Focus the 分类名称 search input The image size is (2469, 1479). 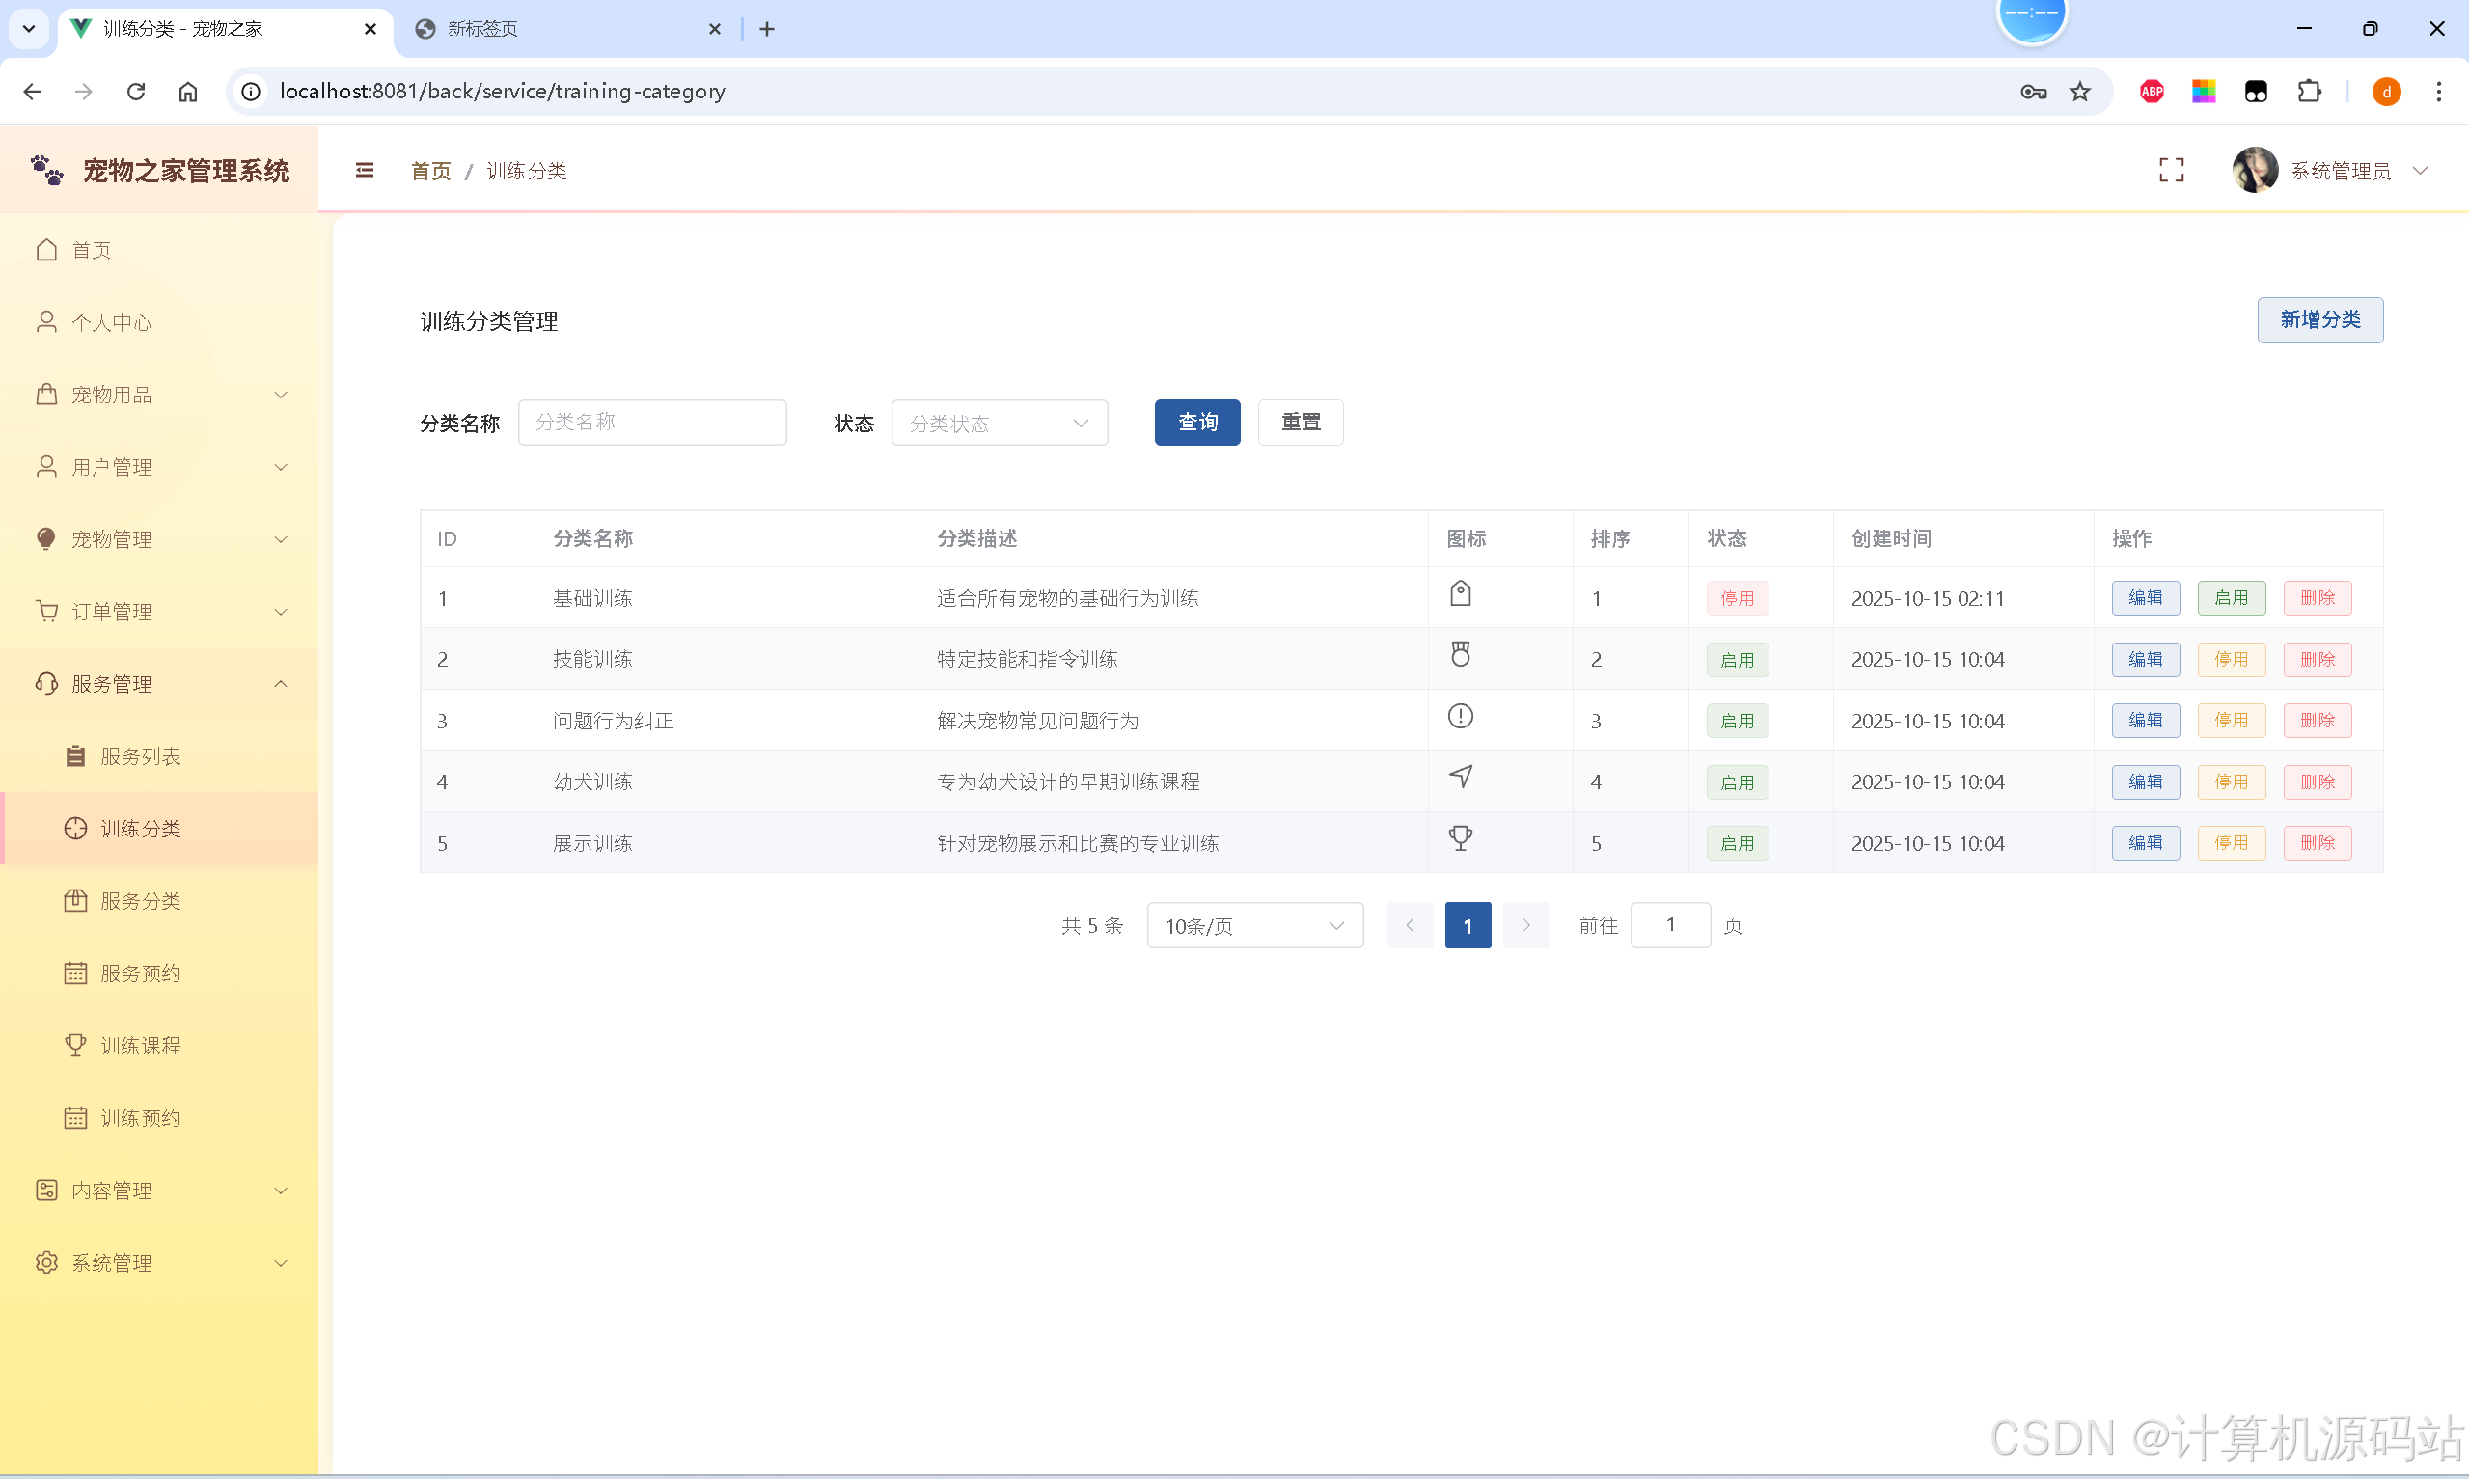(x=651, y=423)
